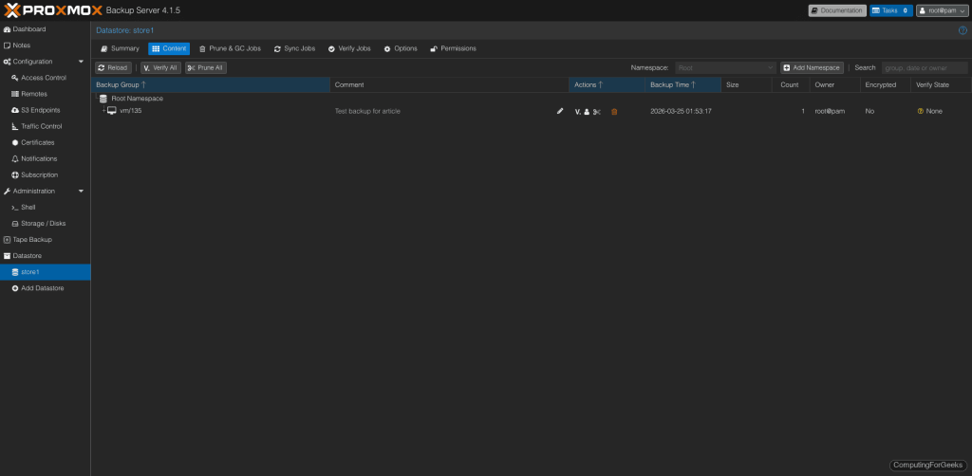Click the Reload button

(113, 68)
